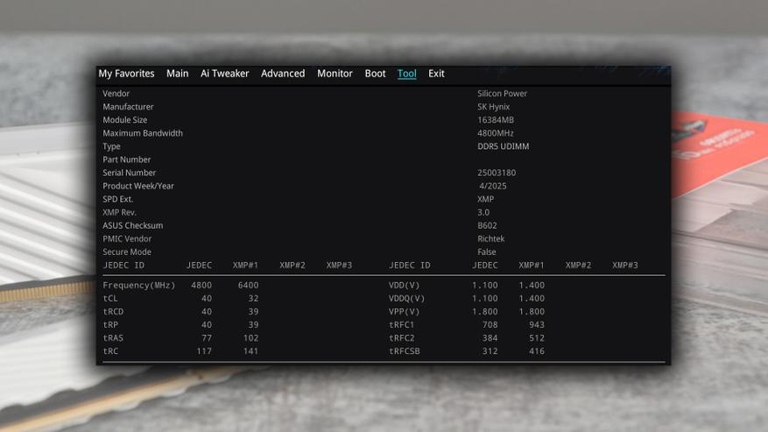
Task: Select the Maximum Bandwidth label
Action: point(143,133)
